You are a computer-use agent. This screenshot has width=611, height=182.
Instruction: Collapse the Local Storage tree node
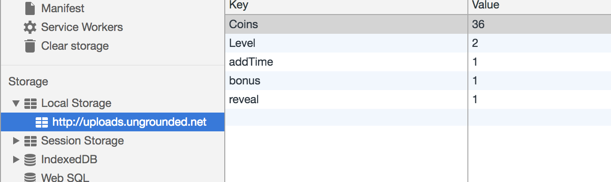[x=16, y=103]
